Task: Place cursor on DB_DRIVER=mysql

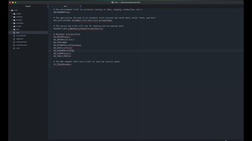Action: (x=62, y=37)
